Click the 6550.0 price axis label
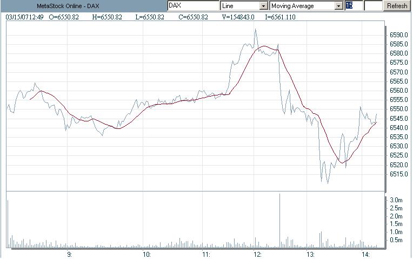 [x=399, y=109]
